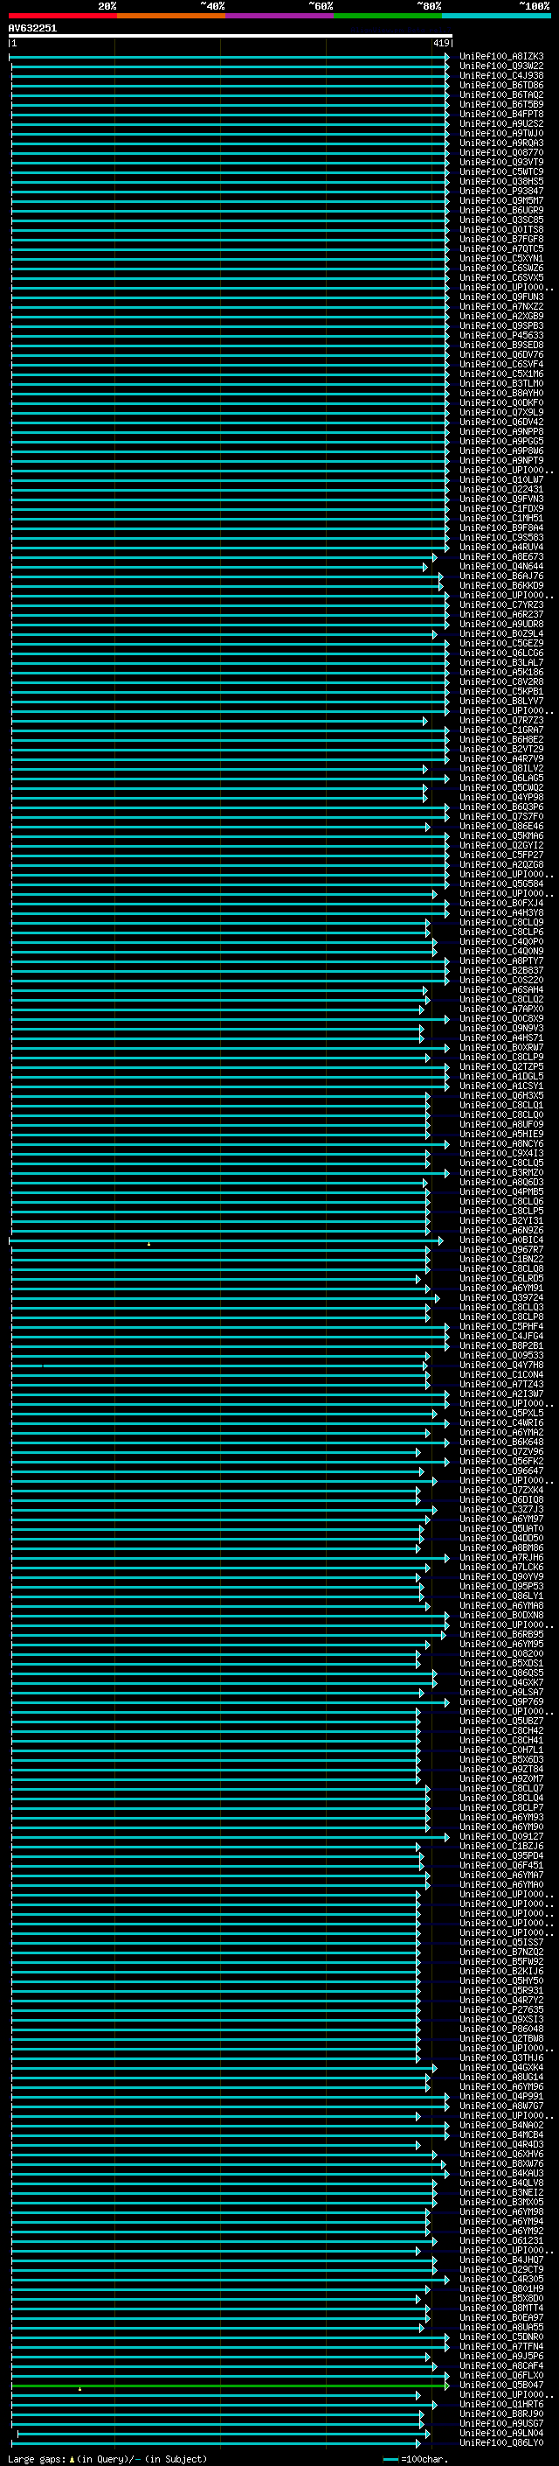The image size is (559, 2466).
Task: Select the UniRef100_Q6H3X5 label
Action: tap(500, 1095)
